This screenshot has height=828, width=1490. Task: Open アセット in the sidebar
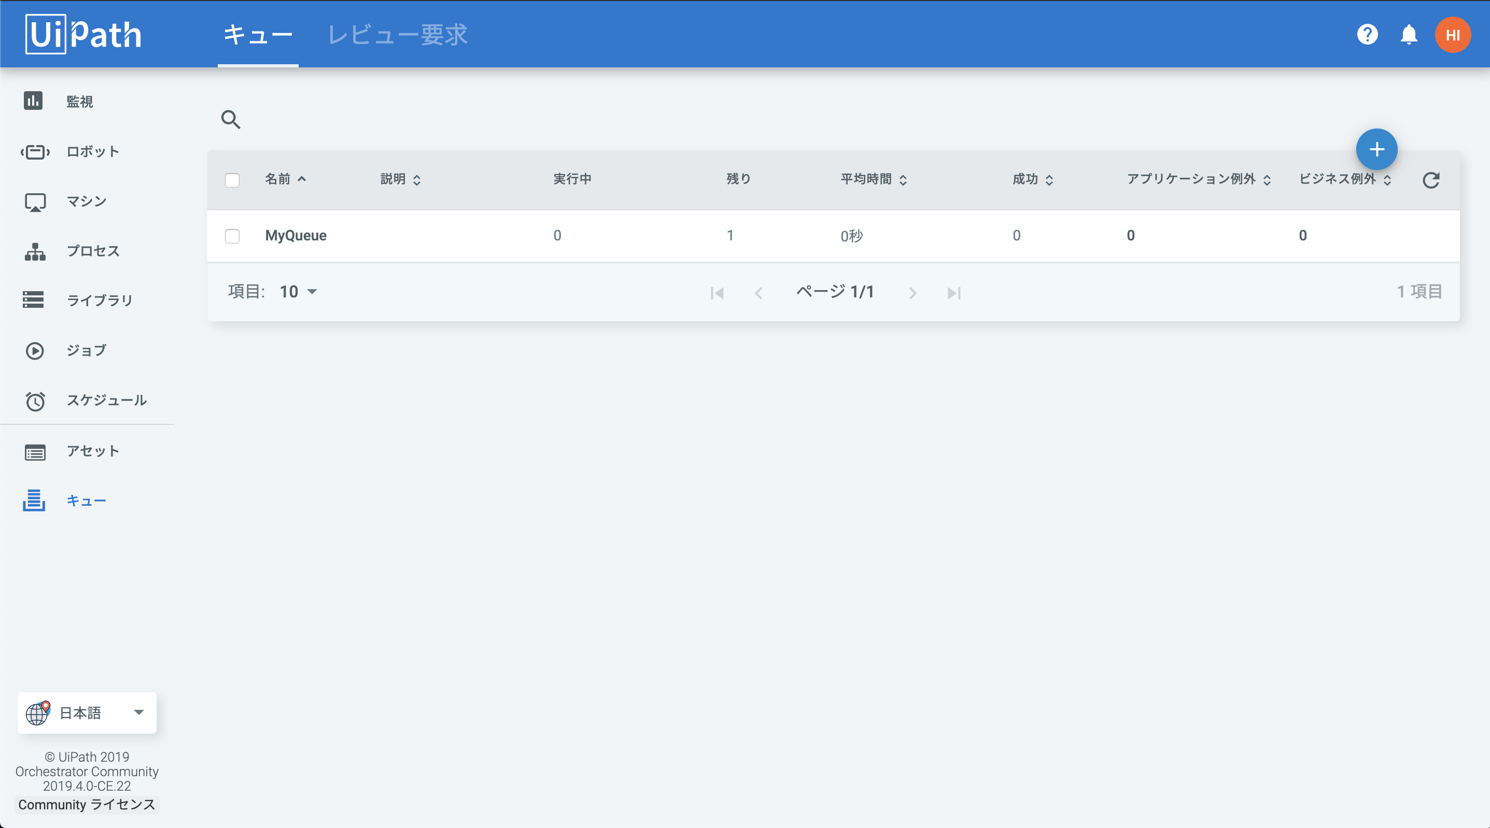(x=93, y=451)
